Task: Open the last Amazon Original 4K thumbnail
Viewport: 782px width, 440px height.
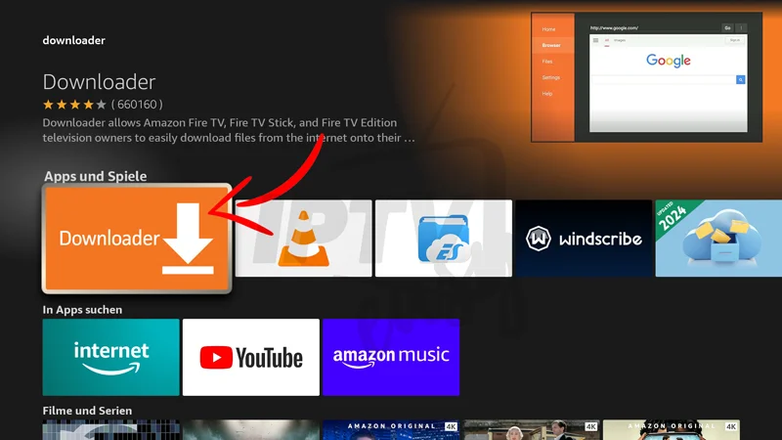Action: (672, 430)
